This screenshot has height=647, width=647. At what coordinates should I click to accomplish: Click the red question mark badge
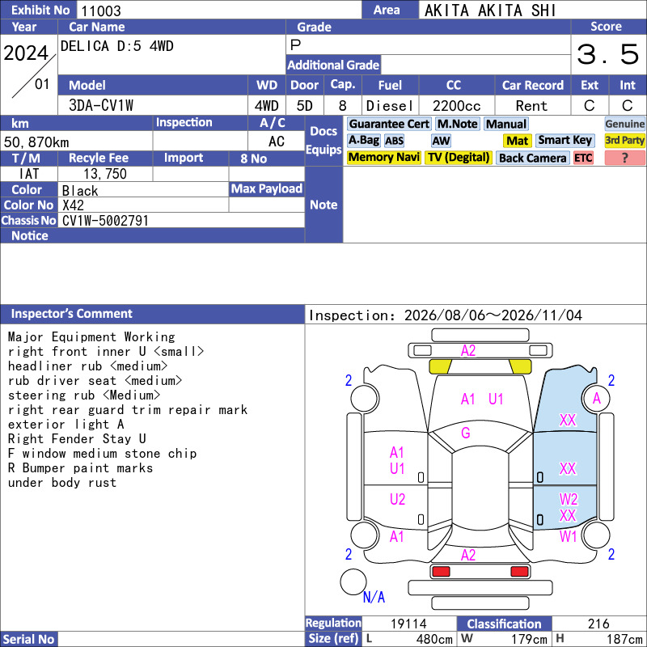pyautogui.click(x=624, y=158)
